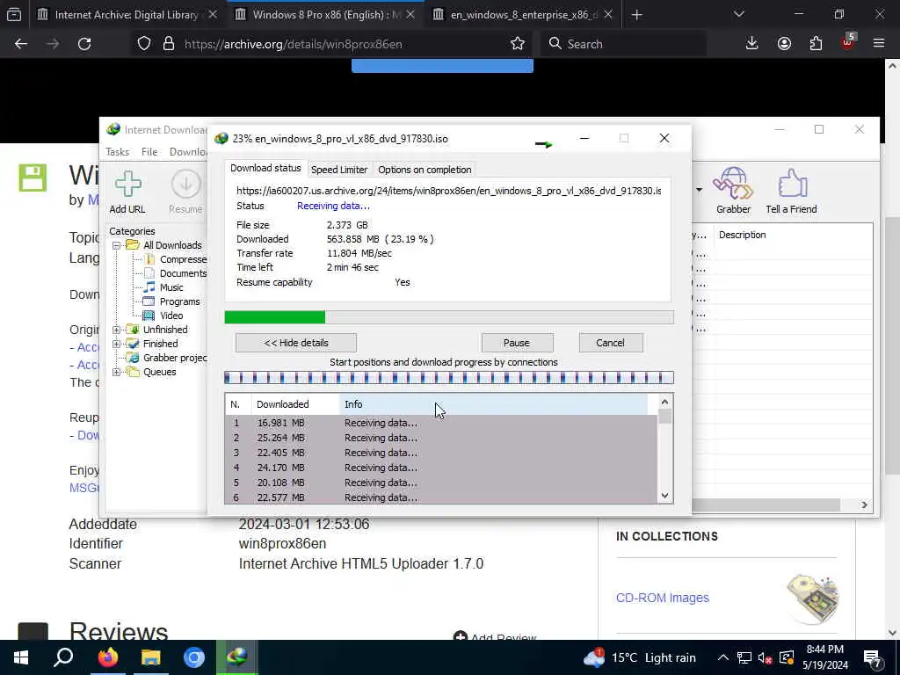Switch to Internet Archive Digital Library tab
900x675 pixels.
pos(127,15)
